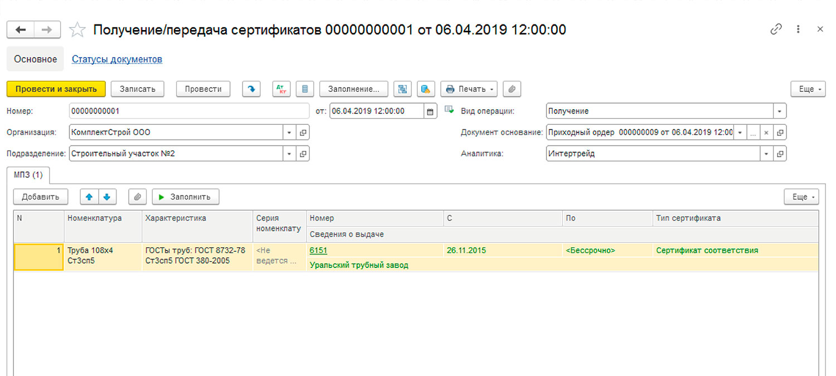Image resolution: width=836 pixels, height=376 pixels.
Task: Switch to Статусы документов tab
Action: tap(117, 59)
